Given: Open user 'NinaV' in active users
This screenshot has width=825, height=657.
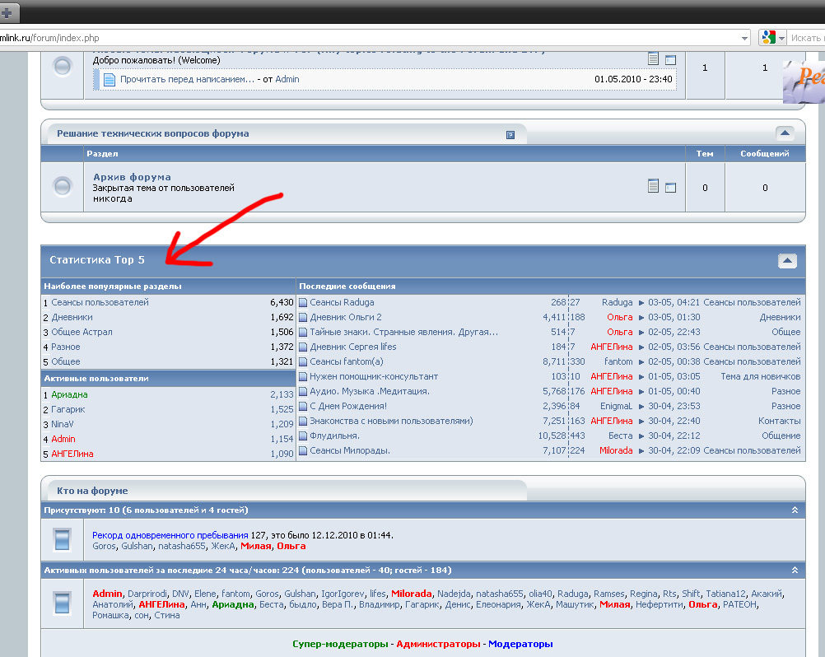Looking at the screenshot, I should pyautogui.click(x=62, y=424).
